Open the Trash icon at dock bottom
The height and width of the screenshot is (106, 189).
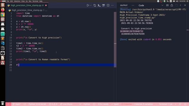pos(3,103)
